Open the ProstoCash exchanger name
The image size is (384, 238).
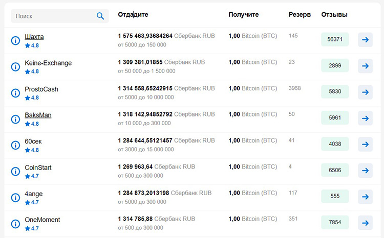point(41,89)
